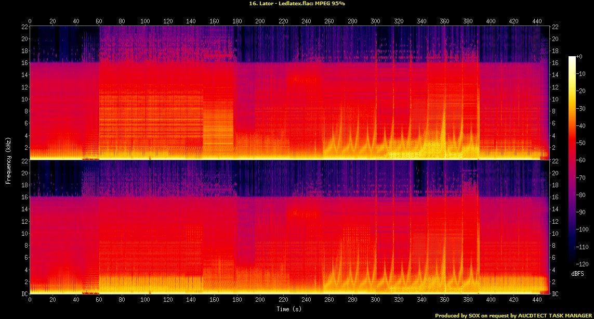Image resolution: width=594 pixels, height=319 pixels.
Task: Click the upper channel's left-axis 16 kHz tick
Action: pyautogui.click(x=24, y=63)
